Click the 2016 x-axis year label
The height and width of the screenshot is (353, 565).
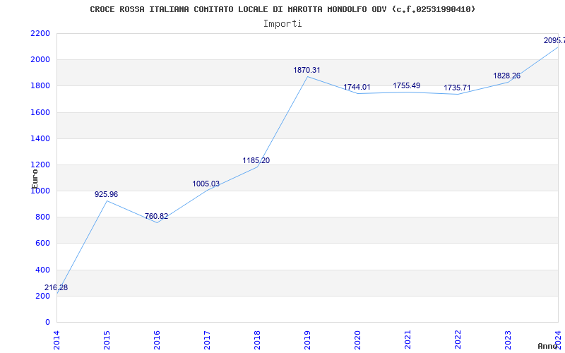tap(157, 340)
